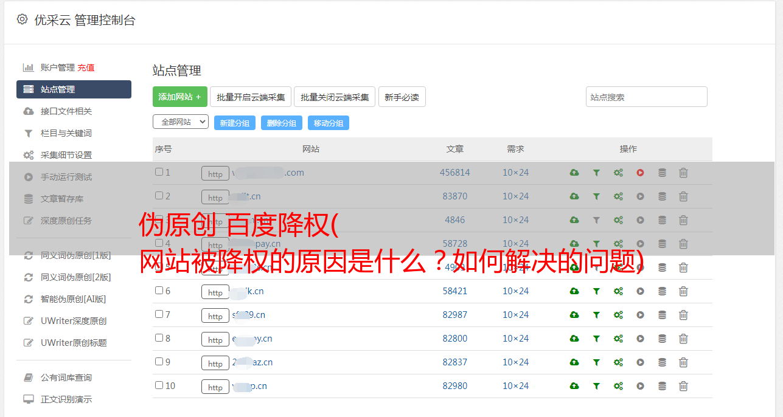The width and height of the screenshot is (783, 417).
Task: Delete site 1 with trash icon
Action: 683,173
